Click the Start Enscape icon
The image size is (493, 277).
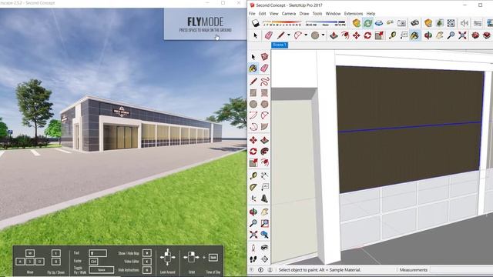pos(356,23)
